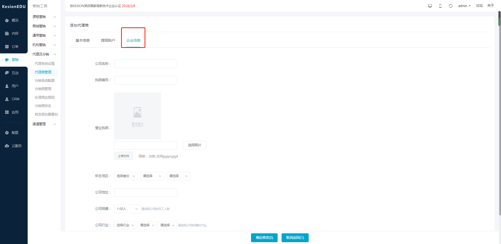
Task: Click the 应用 apps sidebar icon
Action: click(7, 112)
